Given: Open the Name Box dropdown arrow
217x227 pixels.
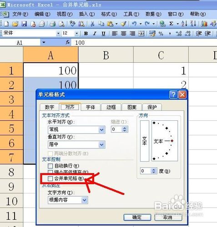Looking at the screenshot, I should point(44,42).
